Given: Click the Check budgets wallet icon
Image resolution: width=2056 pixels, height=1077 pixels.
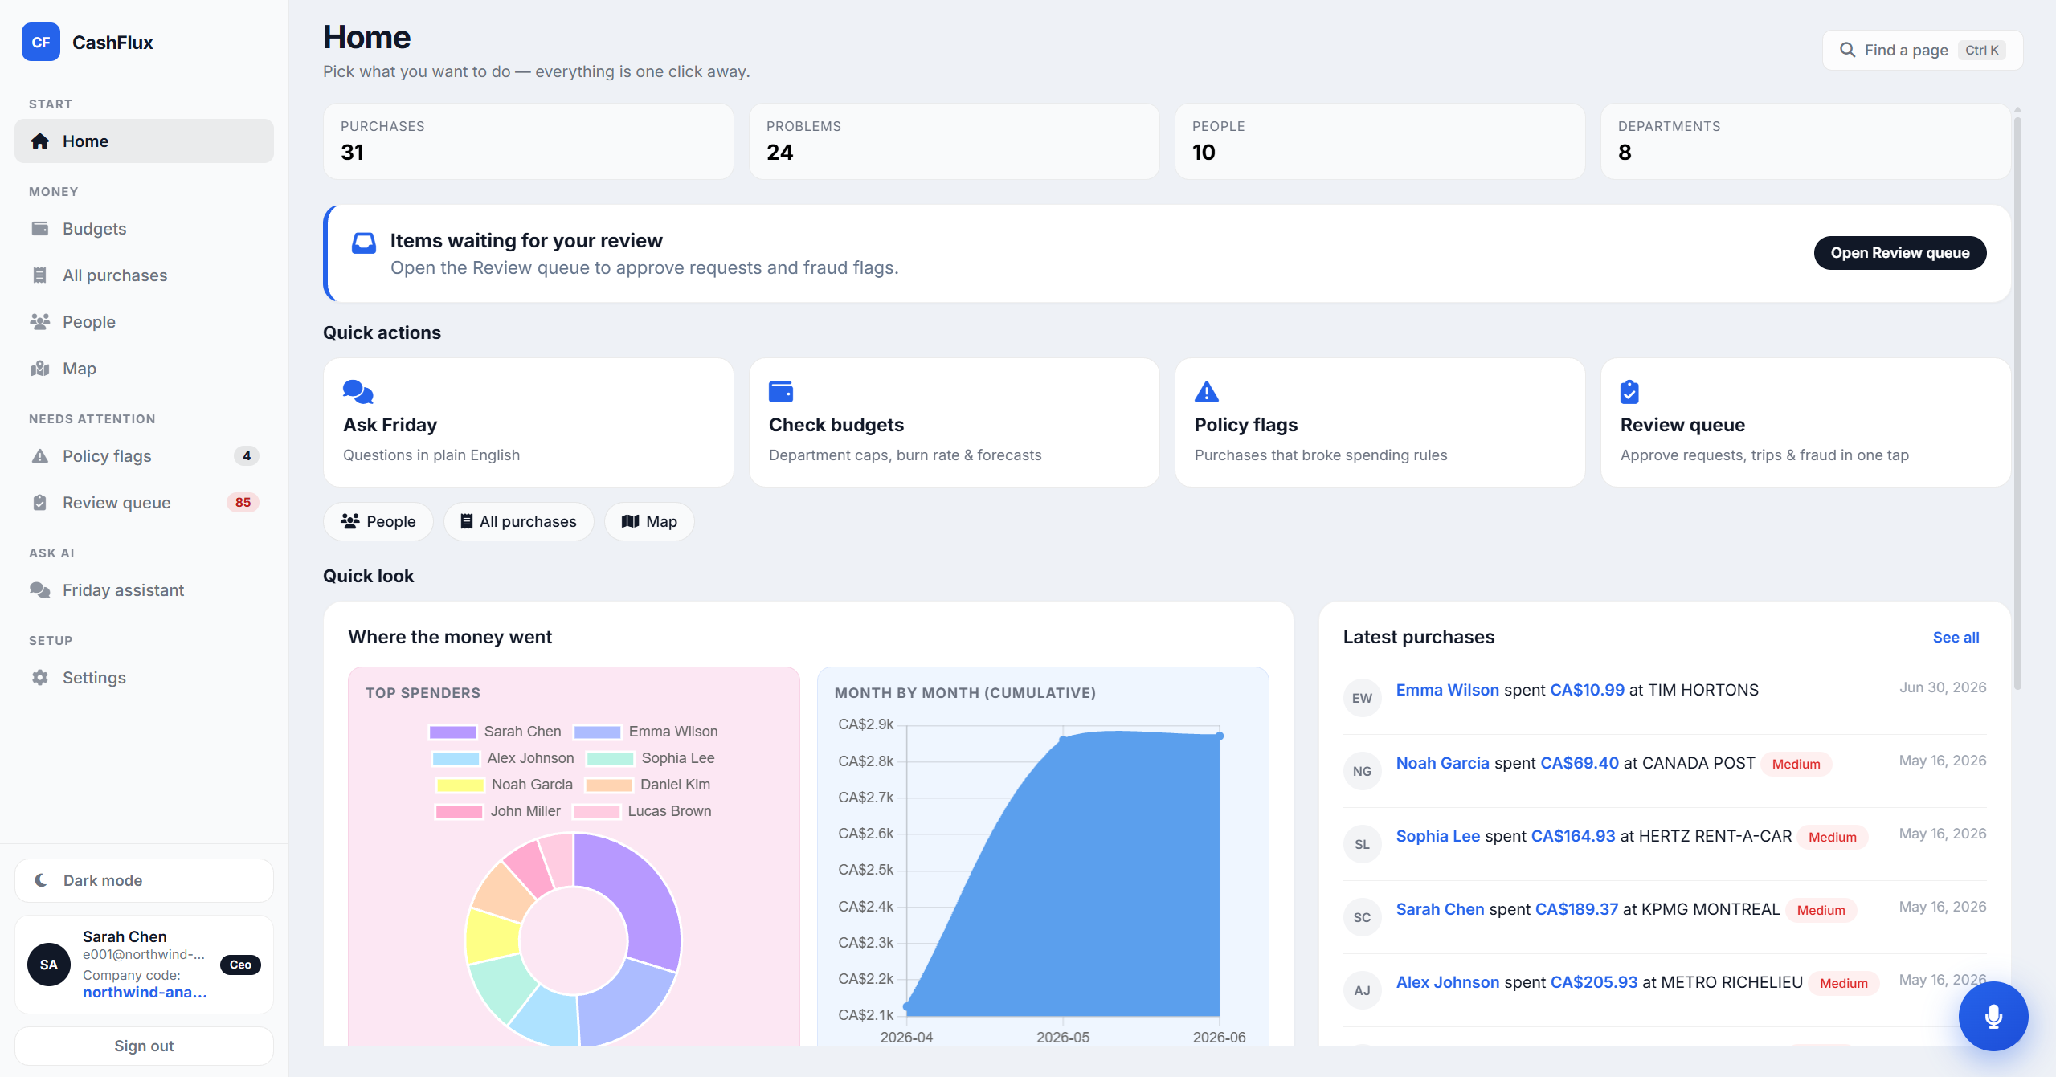Looking at the screenshot, I should point(781,391).
